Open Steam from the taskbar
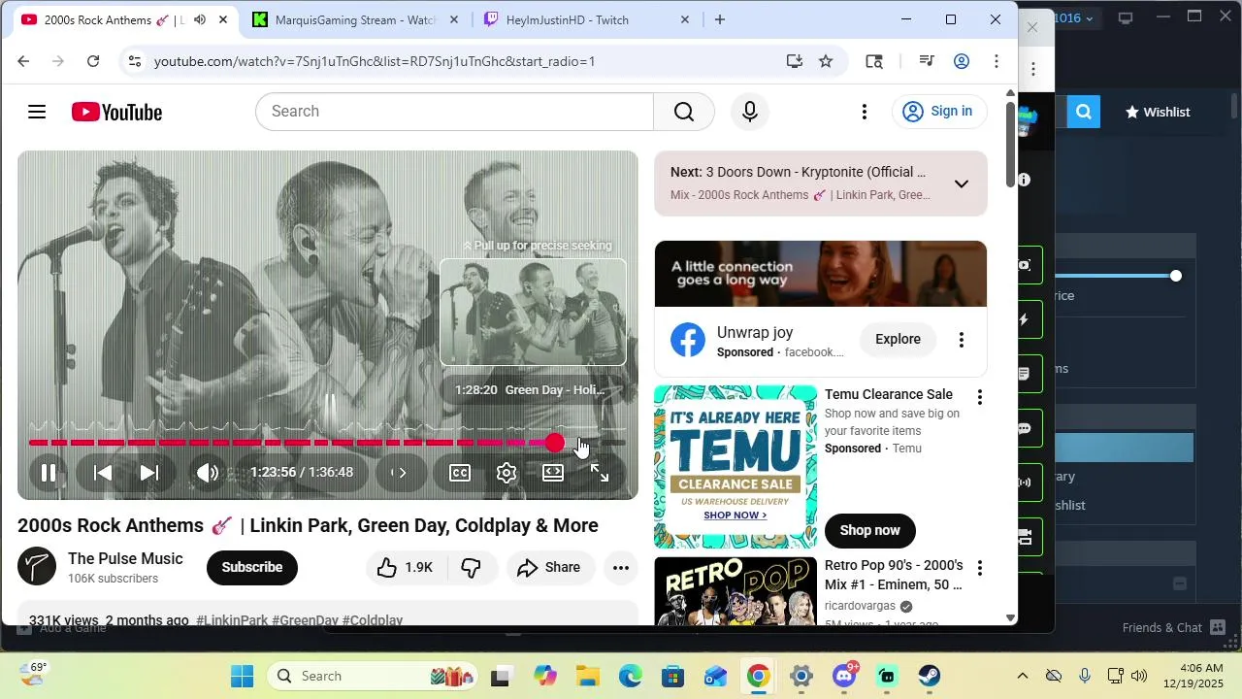The image size is (1242, 699). pyautogui.click(x=930, y=676)
